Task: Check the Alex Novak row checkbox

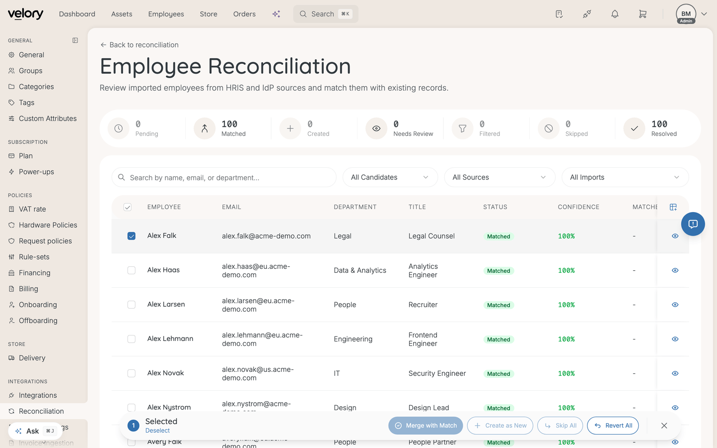Action: click(x=131, y=373)
